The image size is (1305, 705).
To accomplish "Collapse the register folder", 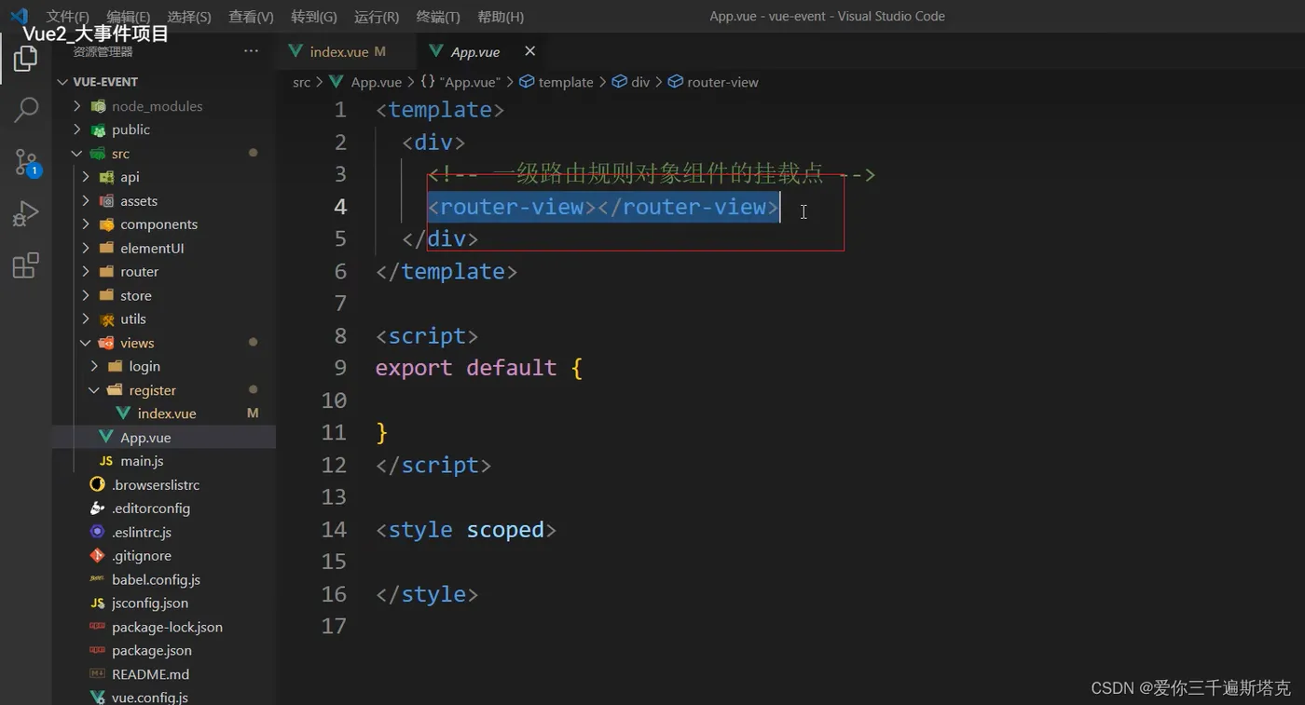I will pos(164,390).
